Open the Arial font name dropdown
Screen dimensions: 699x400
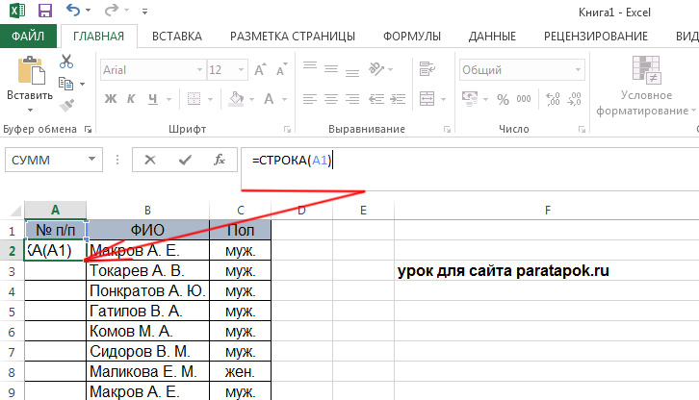point(199,70)
